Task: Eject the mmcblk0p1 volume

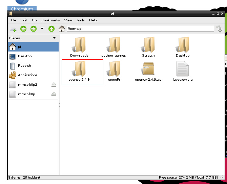Action: tap(54, 94)
